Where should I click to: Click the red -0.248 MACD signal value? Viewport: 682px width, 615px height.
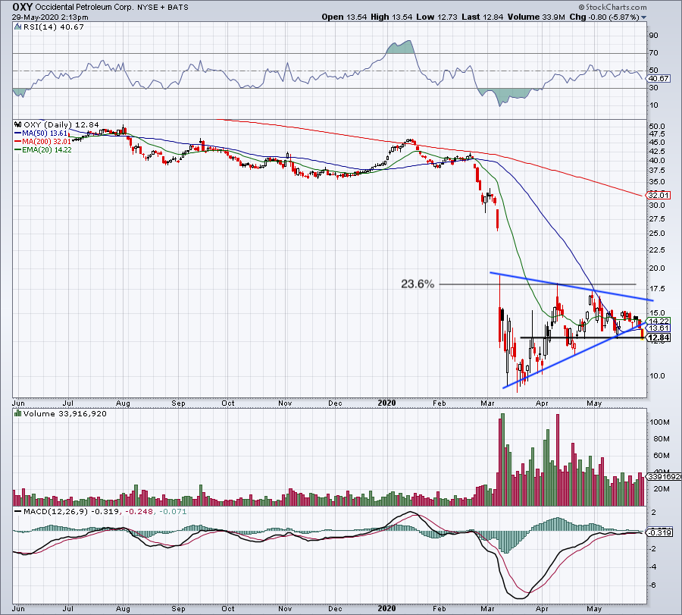tap(139, 511)
